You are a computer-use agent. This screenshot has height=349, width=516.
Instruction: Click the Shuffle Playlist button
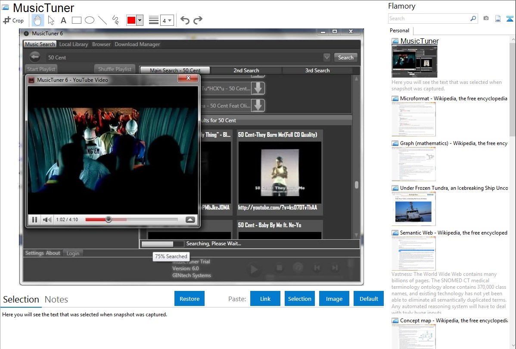point(115,69)
